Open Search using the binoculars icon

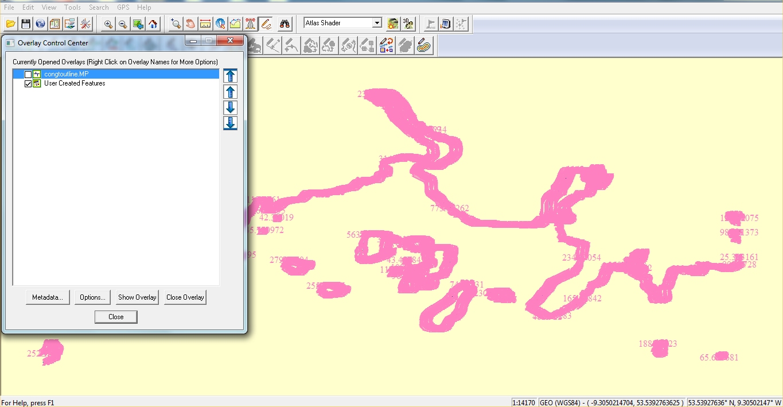click(x=285, y=24)
